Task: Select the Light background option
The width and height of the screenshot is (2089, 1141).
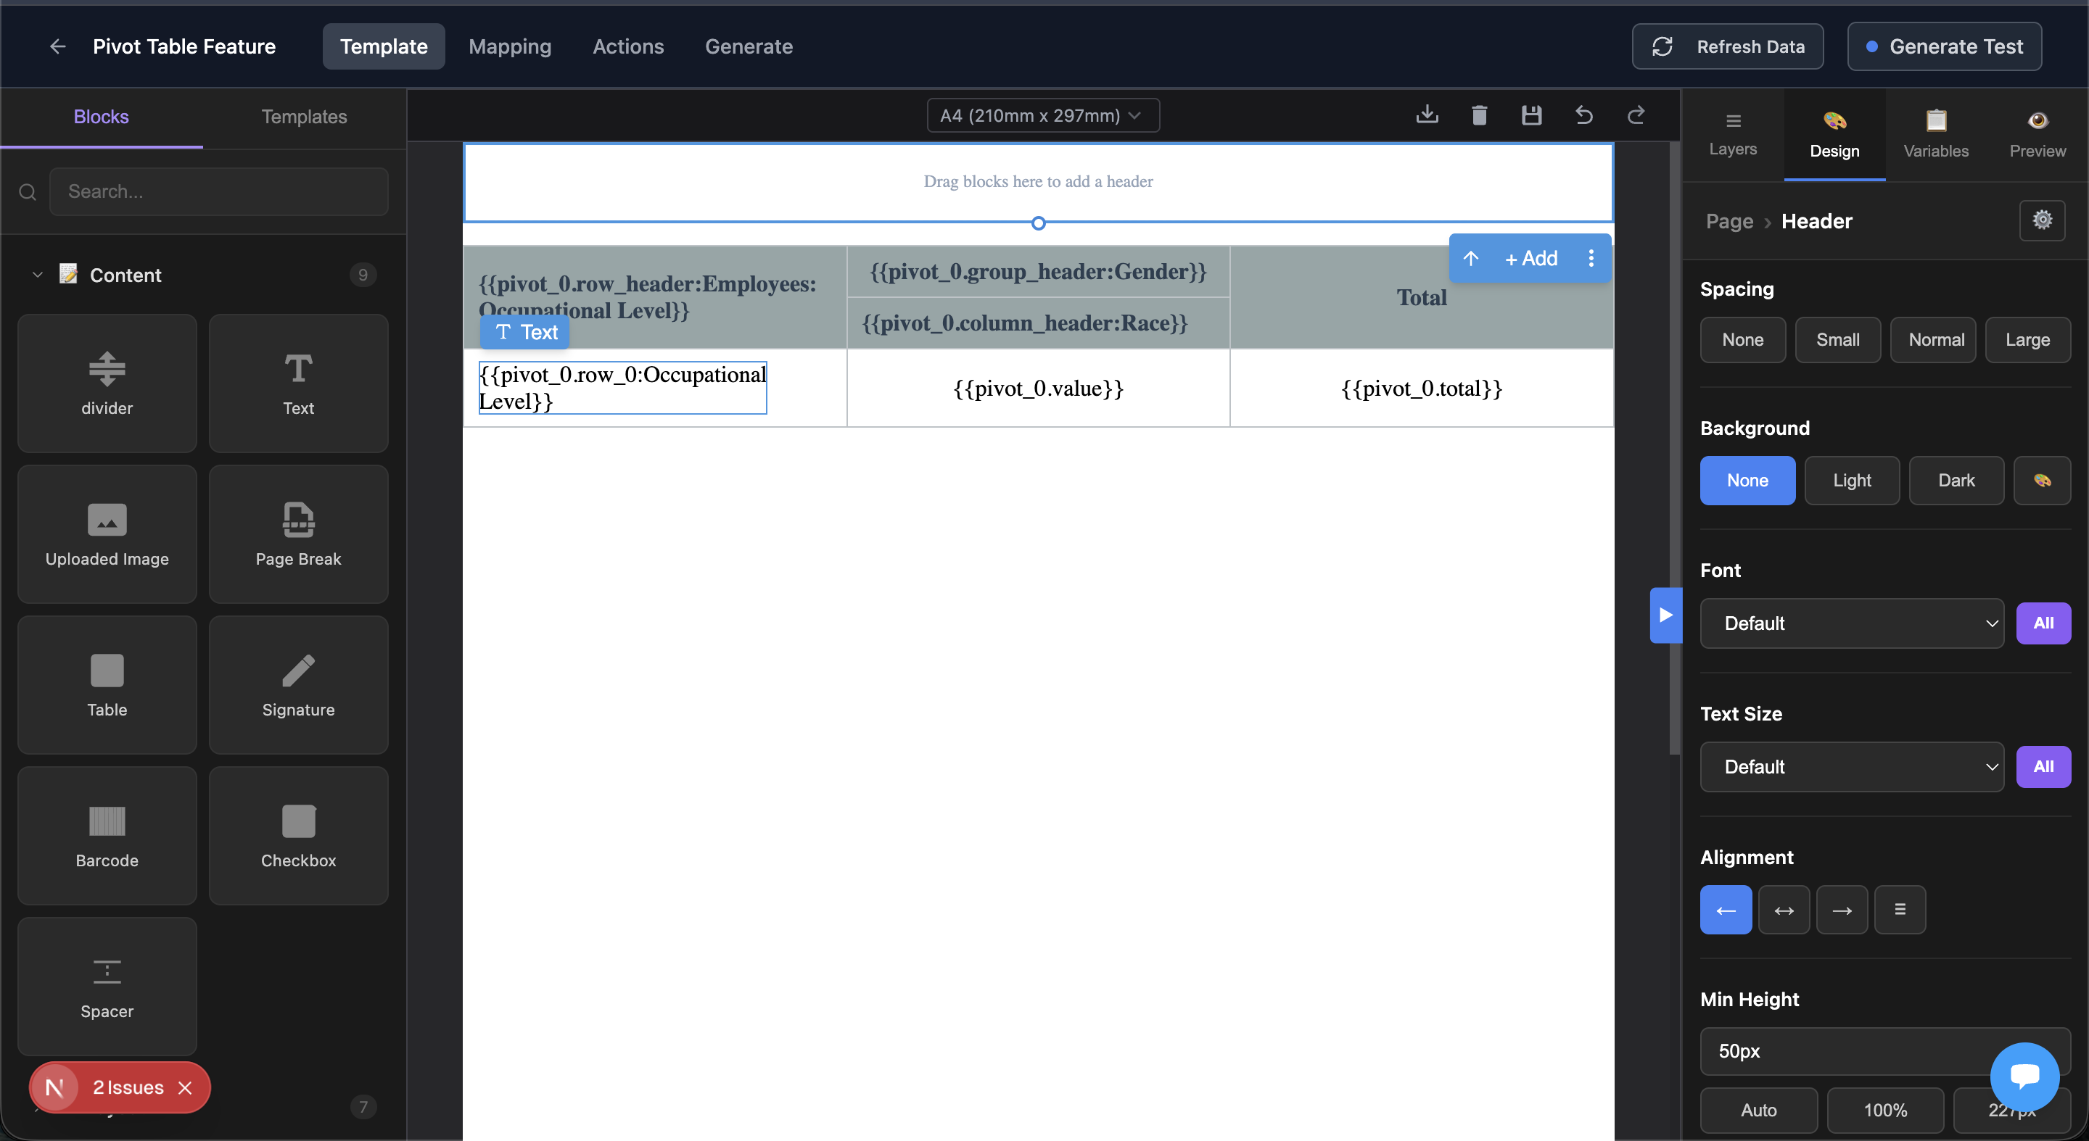Action: coord(1851,480)
